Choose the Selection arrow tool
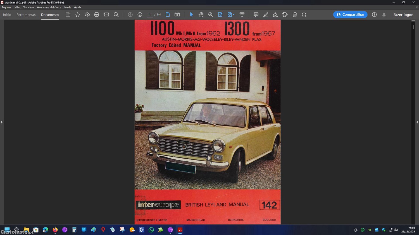Screen dimensions: 419x235 pyautogui.click(x=191, y=15)
